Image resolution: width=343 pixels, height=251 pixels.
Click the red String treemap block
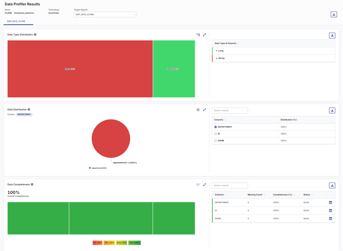pyautogui.click(x=80, y=69)
